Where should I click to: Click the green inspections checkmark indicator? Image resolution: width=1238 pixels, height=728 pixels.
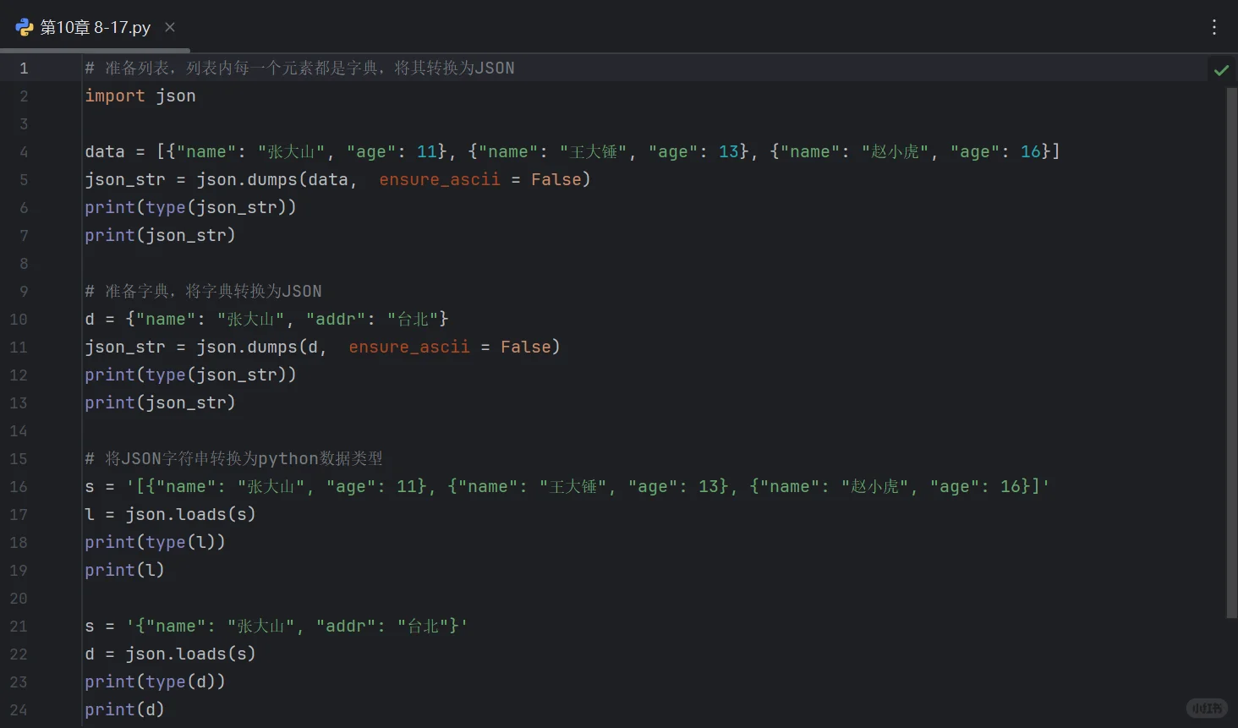tap(1221, 69)
